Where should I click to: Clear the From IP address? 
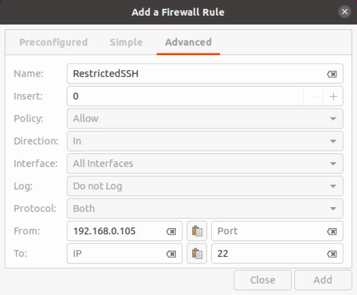coord(171,232)
